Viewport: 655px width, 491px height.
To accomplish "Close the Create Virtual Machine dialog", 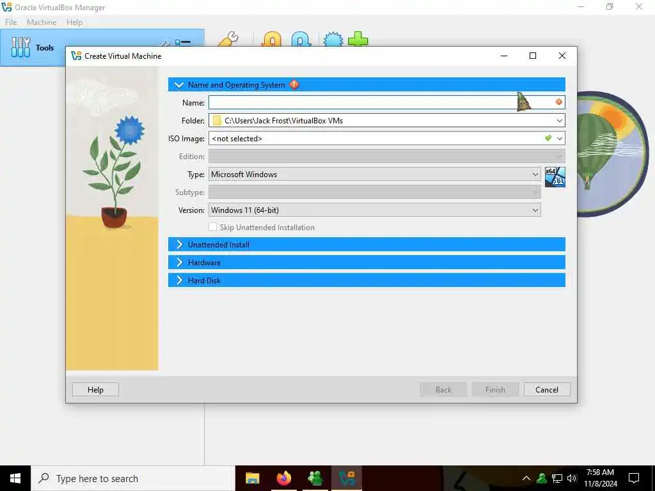I will coord(562,56).
